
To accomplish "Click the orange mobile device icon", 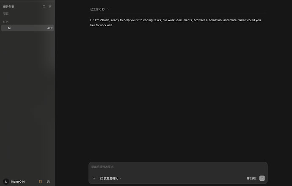I will [40, 181].
